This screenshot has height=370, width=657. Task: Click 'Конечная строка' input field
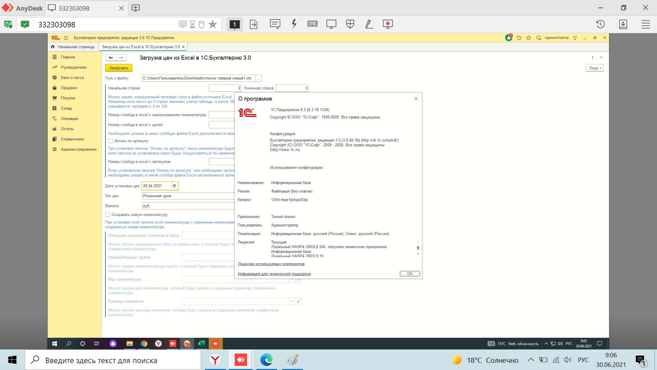(292, 88)
